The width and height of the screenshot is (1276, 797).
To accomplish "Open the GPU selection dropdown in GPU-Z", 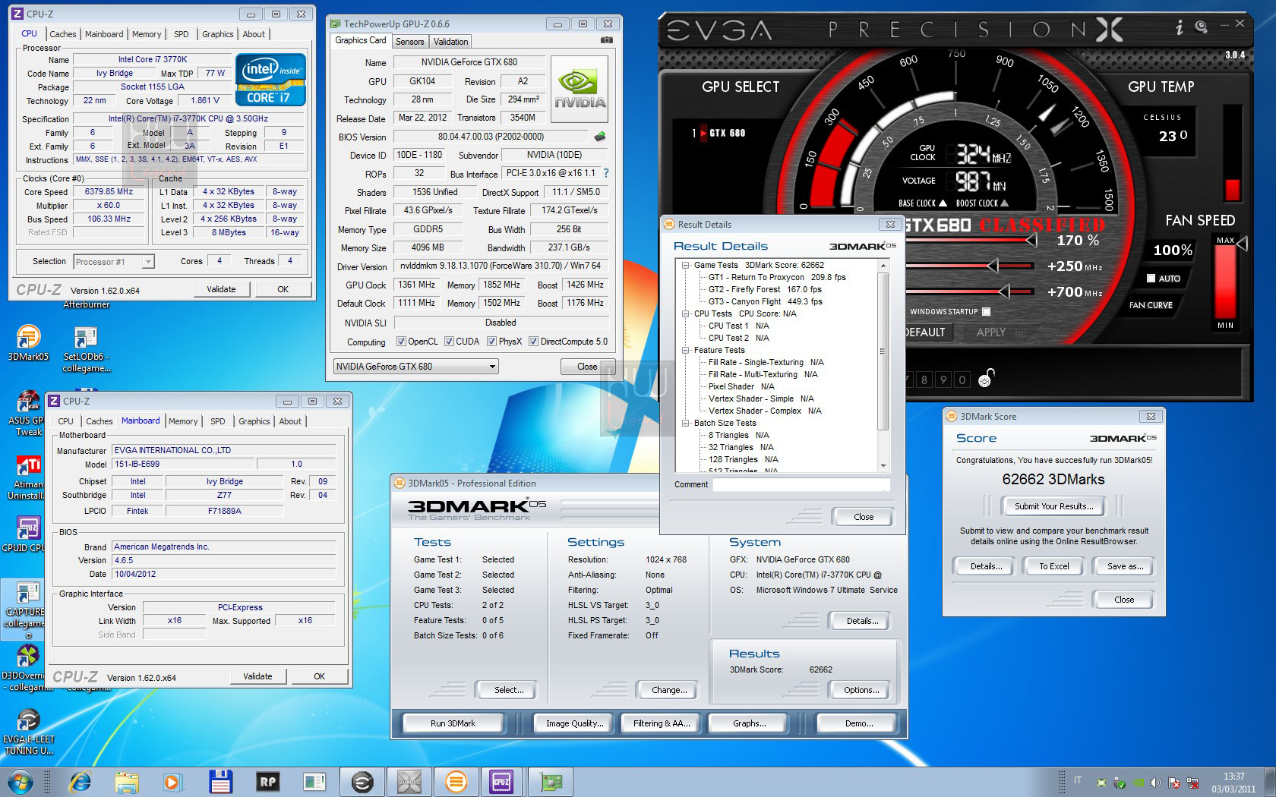I will point(415,367).
